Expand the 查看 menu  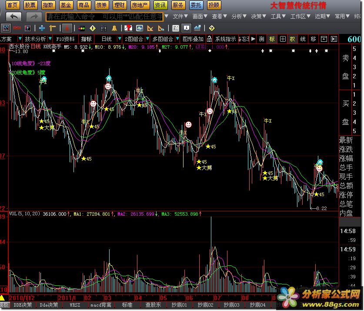click(219, 17)
